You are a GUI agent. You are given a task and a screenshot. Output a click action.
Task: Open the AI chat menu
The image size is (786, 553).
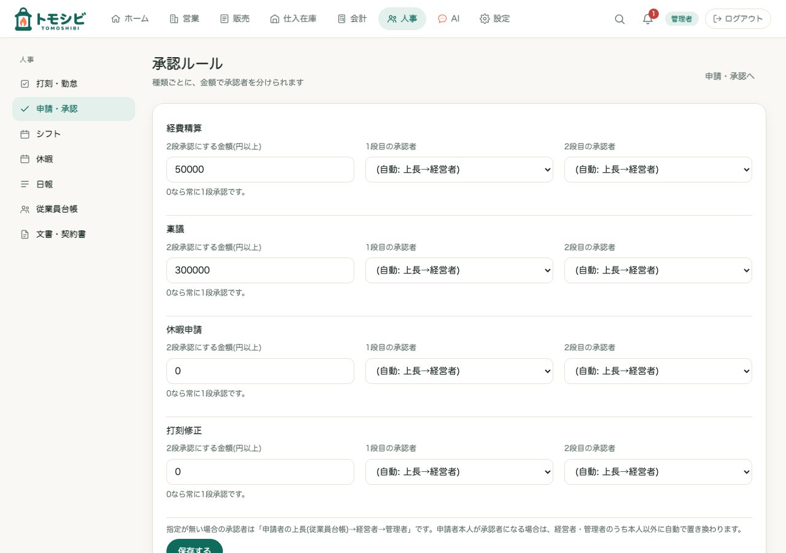pos(448,19)
